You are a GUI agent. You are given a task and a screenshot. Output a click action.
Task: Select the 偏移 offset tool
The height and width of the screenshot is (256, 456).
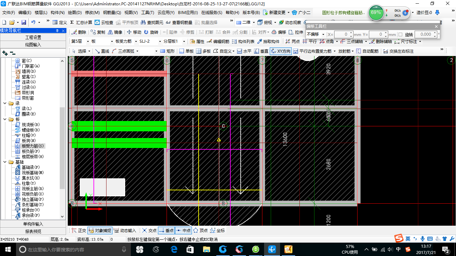click(x=279, y=32)
